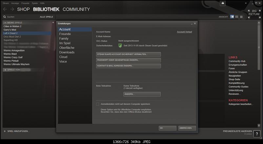The height and width of the screenshot is (144, 263).
Task: Click the back navigation arrow
Action: click(5, 9)
